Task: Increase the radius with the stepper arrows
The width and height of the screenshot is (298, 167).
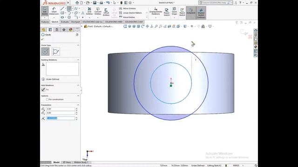Action: pyautogui.click(x=76, y=117)
